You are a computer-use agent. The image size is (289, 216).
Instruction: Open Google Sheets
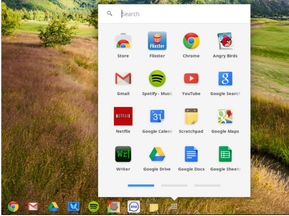click(225, 154)
